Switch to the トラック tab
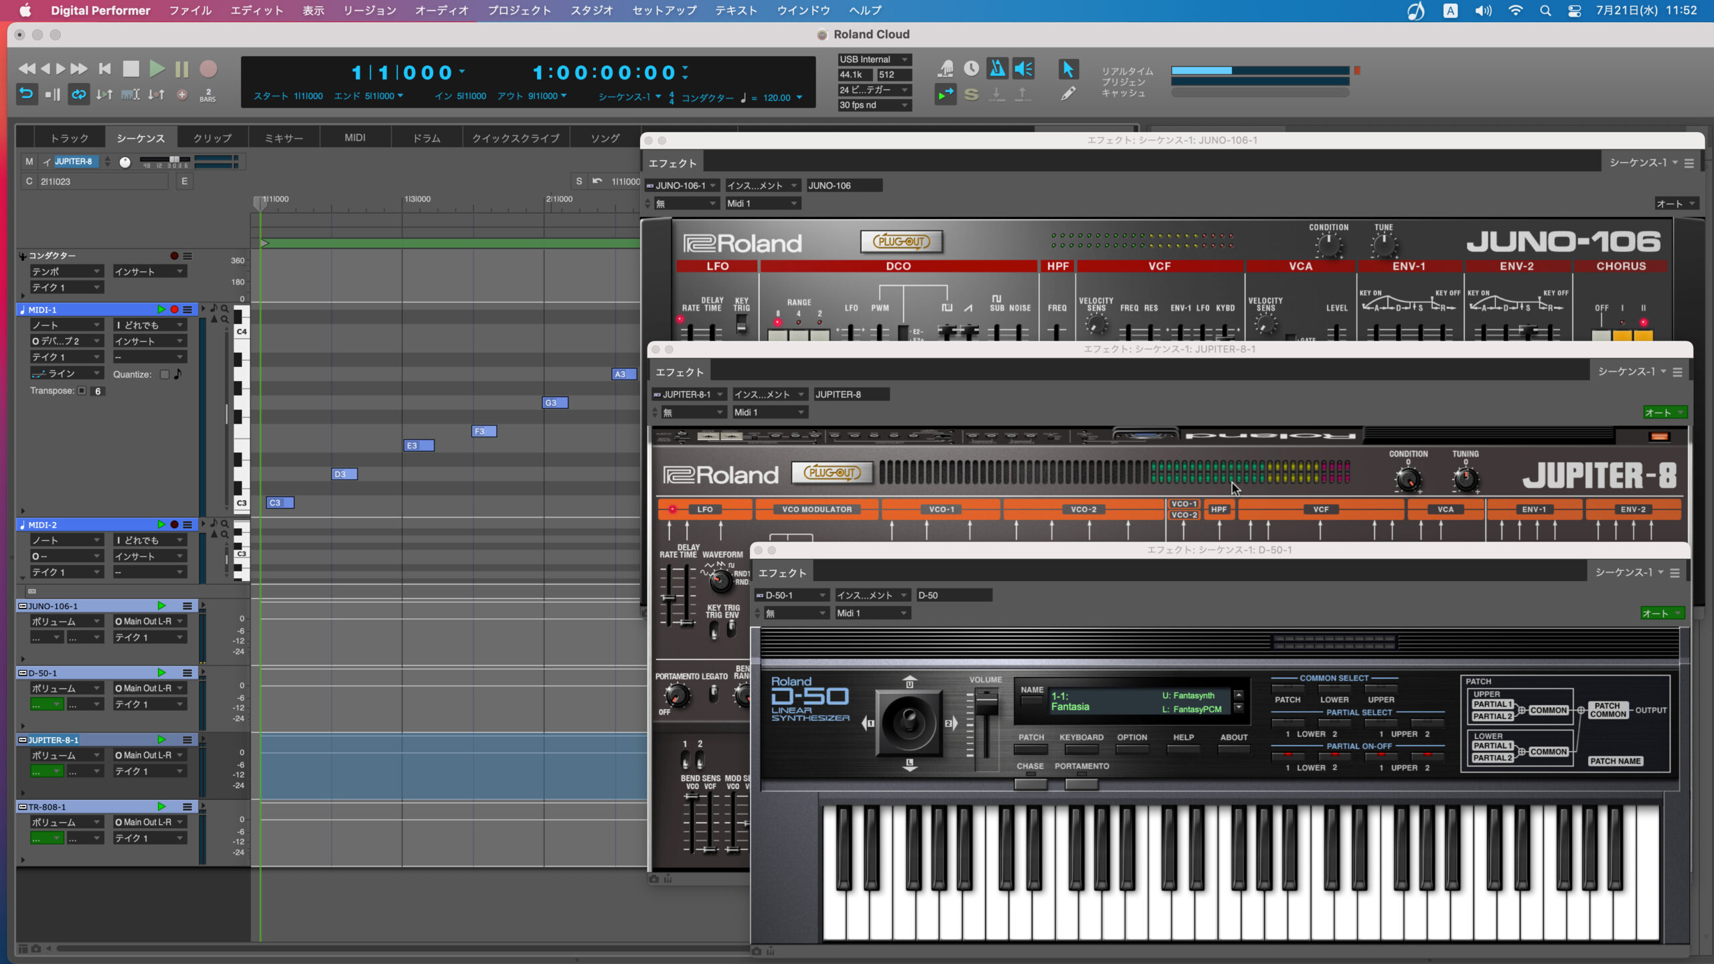The height and width of the screenshot is (964, 1714). 70,138
